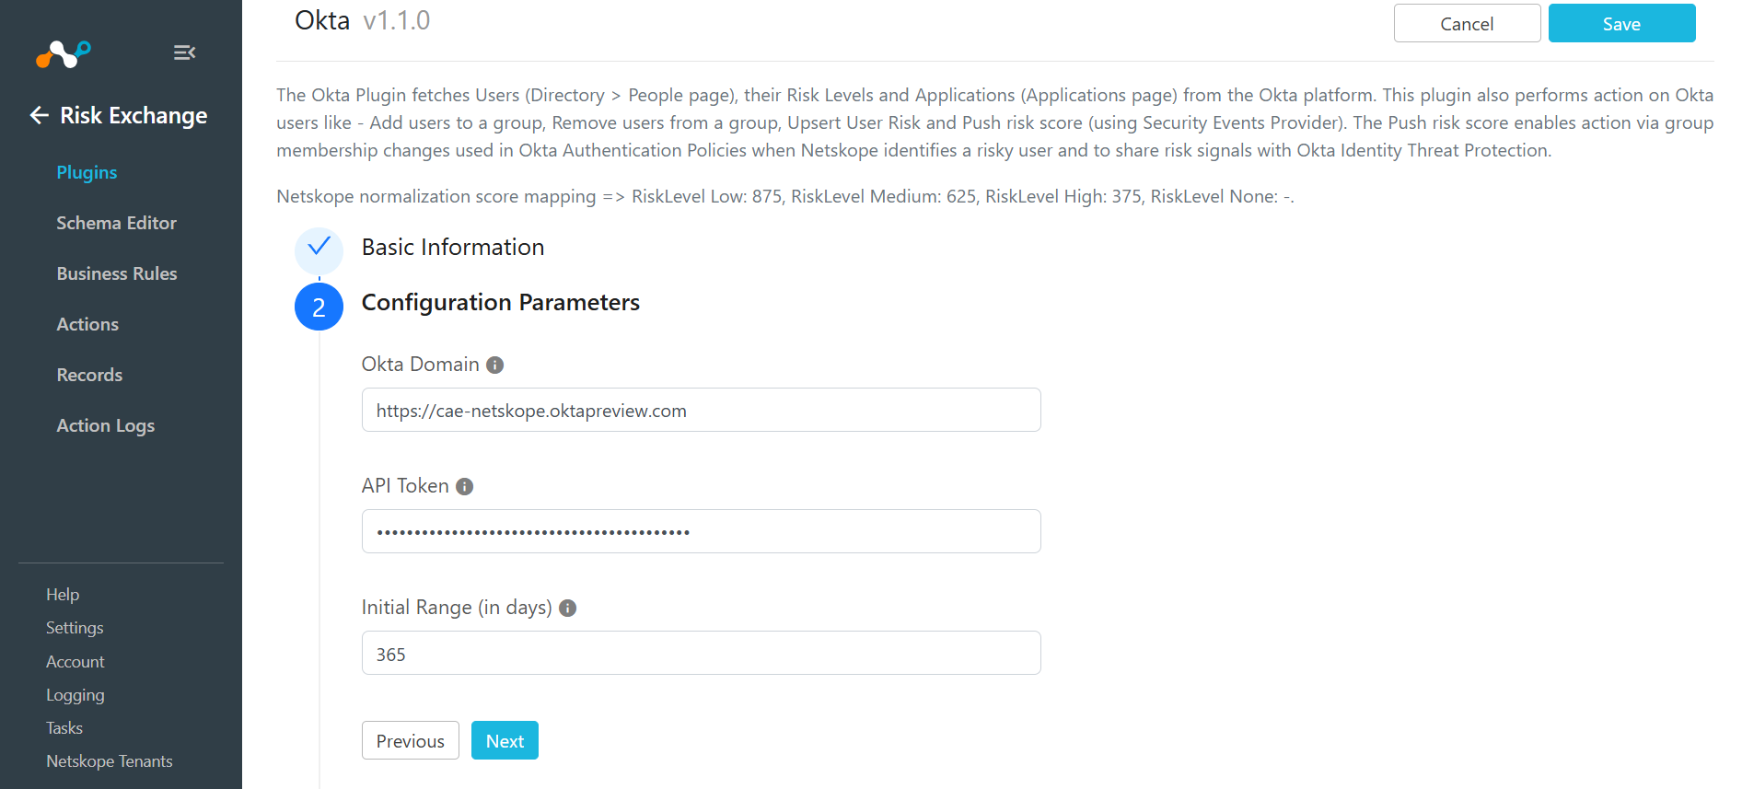Screen dimensions: 1742x789
Task: Open Schema Editor in sidebar
Action: tap(116, 223)
